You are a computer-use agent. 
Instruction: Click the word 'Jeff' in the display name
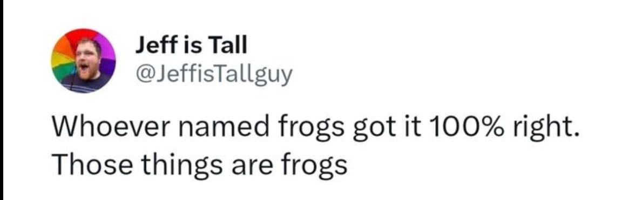[x=153, y=46]
